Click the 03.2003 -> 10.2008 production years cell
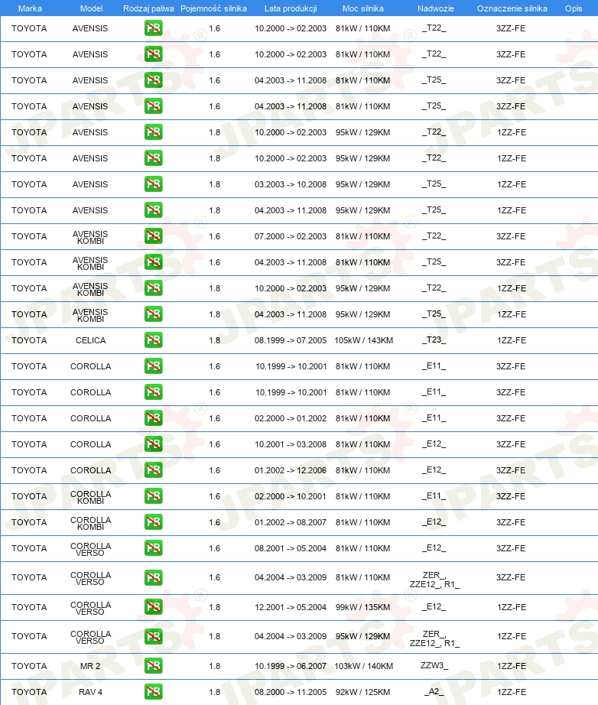 [291, 184]
